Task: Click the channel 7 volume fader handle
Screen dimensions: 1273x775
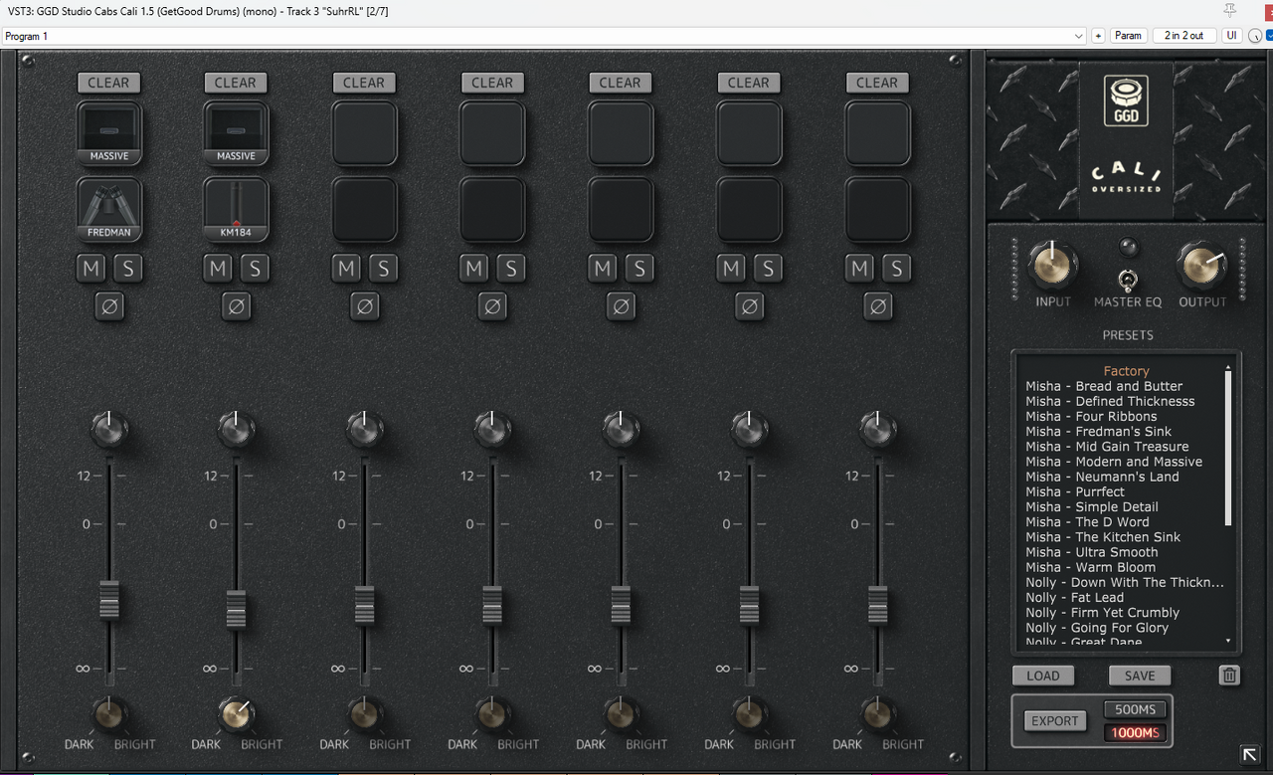Action: click(877, 605)
